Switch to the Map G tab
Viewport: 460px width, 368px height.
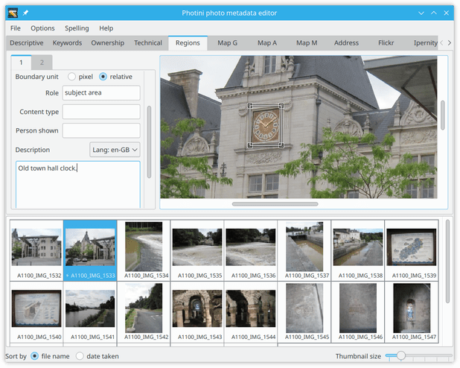click(227, 43)
